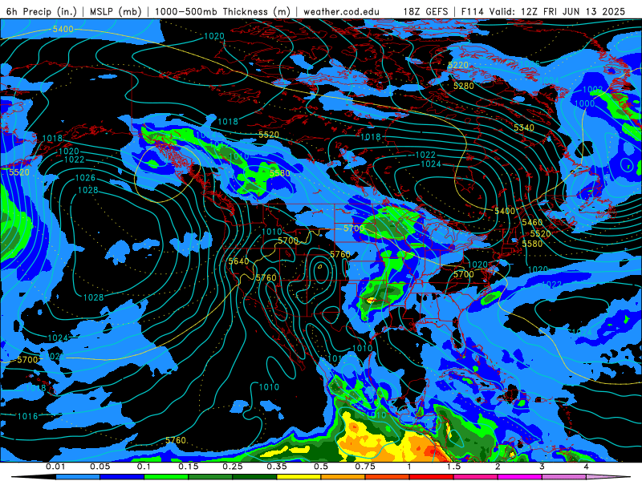Image resolution: width=642 pixels, height=481 pixels.
Task: Click the 5280 thickness contour label
Action: pos(464,86)
